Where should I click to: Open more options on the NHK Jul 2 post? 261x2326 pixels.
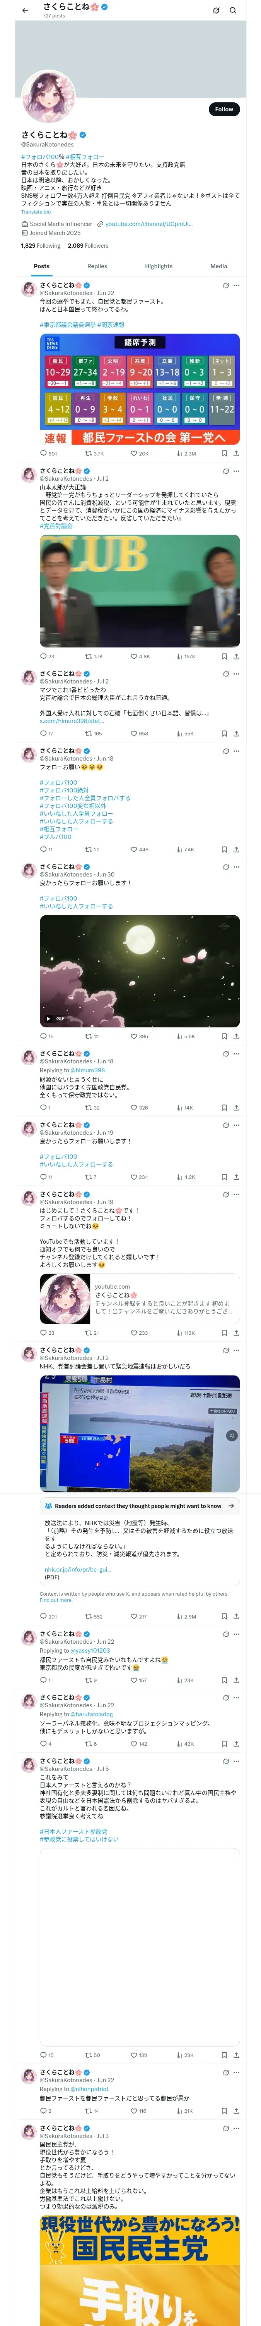(x=237, y=1351)
